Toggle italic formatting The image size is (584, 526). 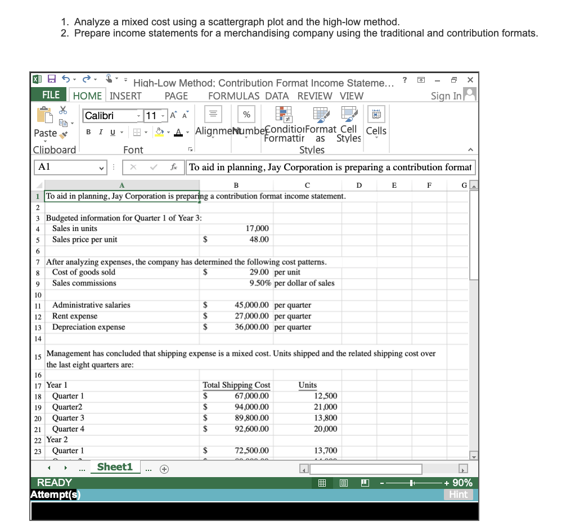pyautogui.click(x=101, y=131)
